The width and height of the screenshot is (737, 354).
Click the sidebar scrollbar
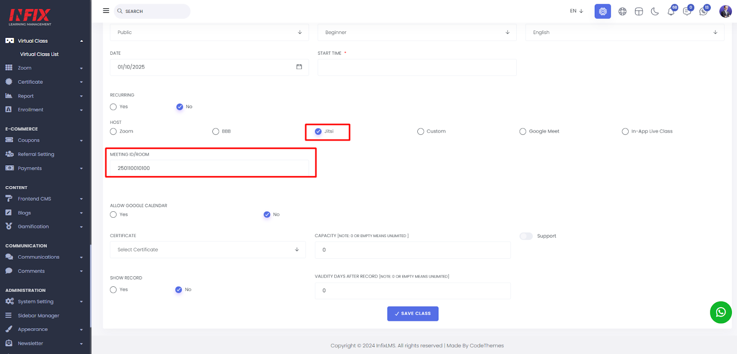tap(91, 285)
